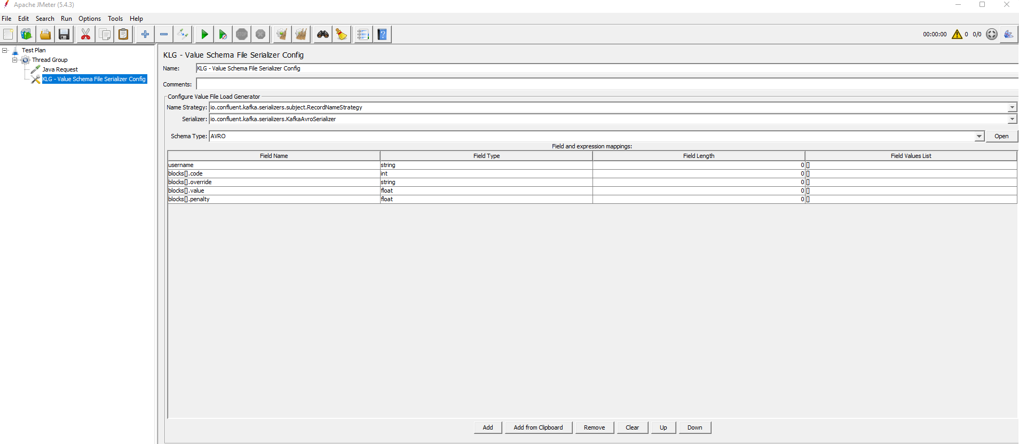Click the Field Name column header
Screen dimensions: 1019x444
[274, 156]
